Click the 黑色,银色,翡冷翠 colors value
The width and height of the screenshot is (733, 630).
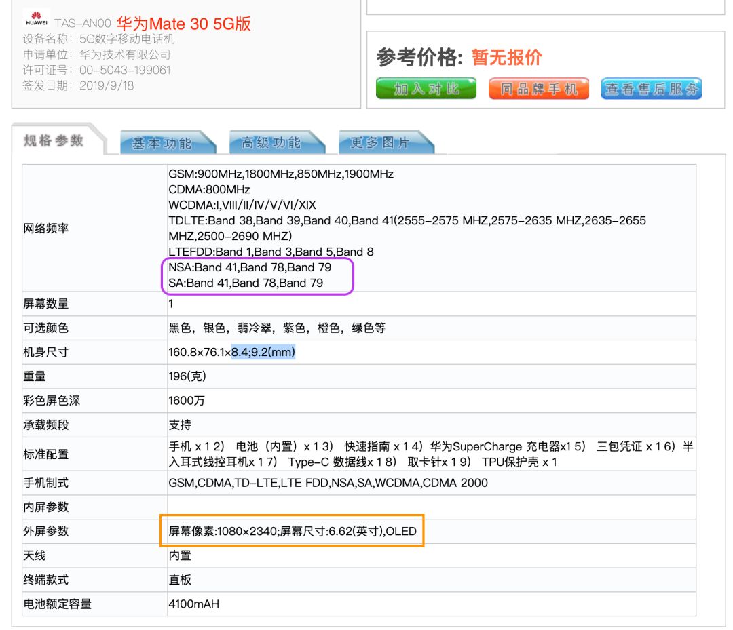click(277, 328)
